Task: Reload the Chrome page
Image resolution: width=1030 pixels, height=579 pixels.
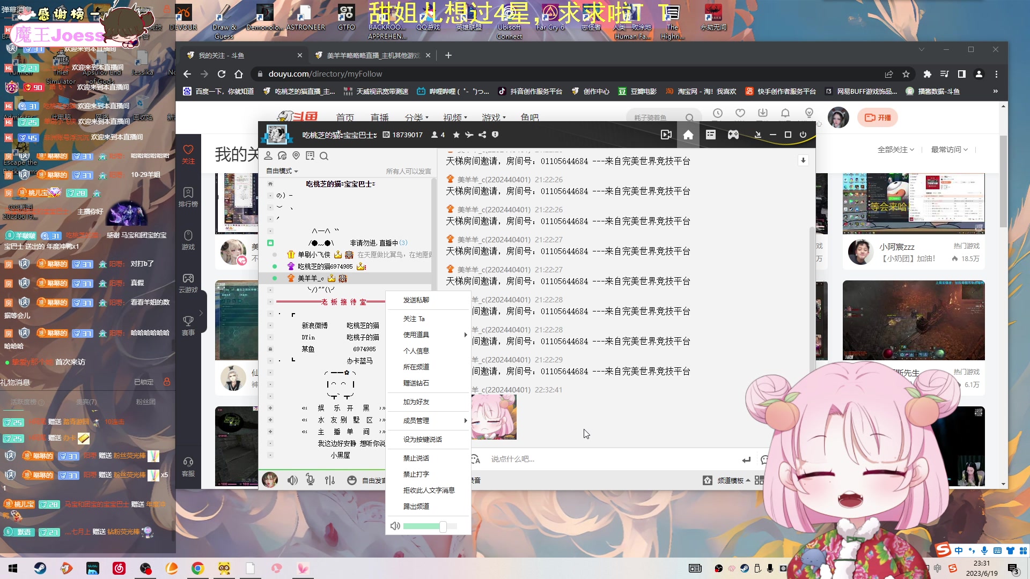Action: [222, 74]
